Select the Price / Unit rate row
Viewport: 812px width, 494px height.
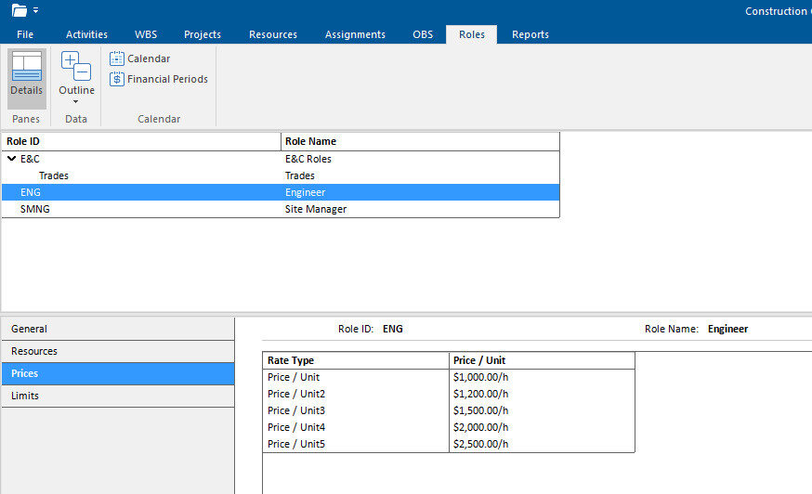coord(449,377)
